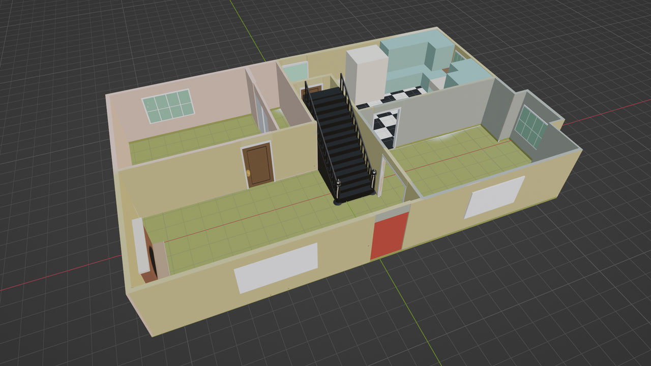Select the paned window on the pink wall
Image resolution: width=651 pixels, height=366 pixels.
pos(168,106)
